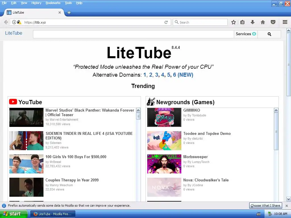
Task: Open alternative domain link 1
Action: (145, 75)
